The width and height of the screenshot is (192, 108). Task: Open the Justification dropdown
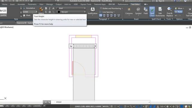(93, 11)
